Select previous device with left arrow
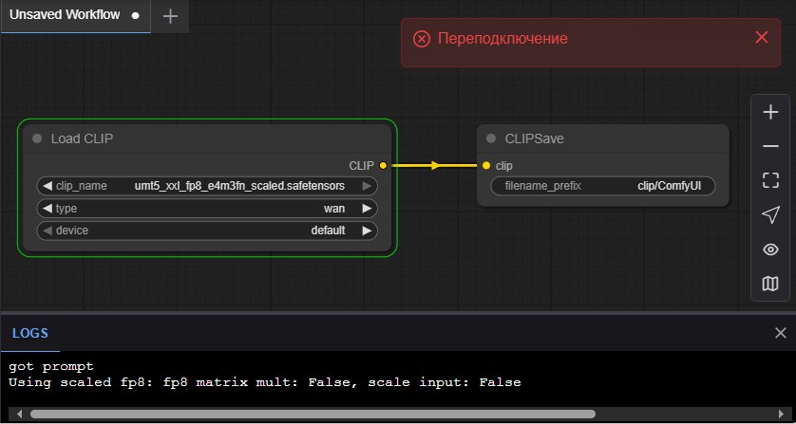Viewport: 796px width, 424px height. (x=47, y=230)
